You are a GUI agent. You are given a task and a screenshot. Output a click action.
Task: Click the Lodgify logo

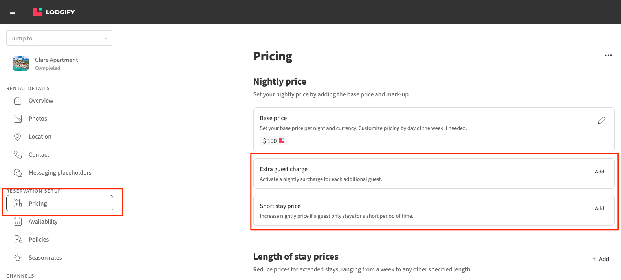coord(54,12)
